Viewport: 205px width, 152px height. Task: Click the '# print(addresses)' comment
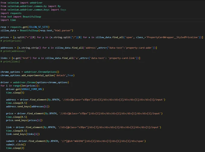coord(13,51)
